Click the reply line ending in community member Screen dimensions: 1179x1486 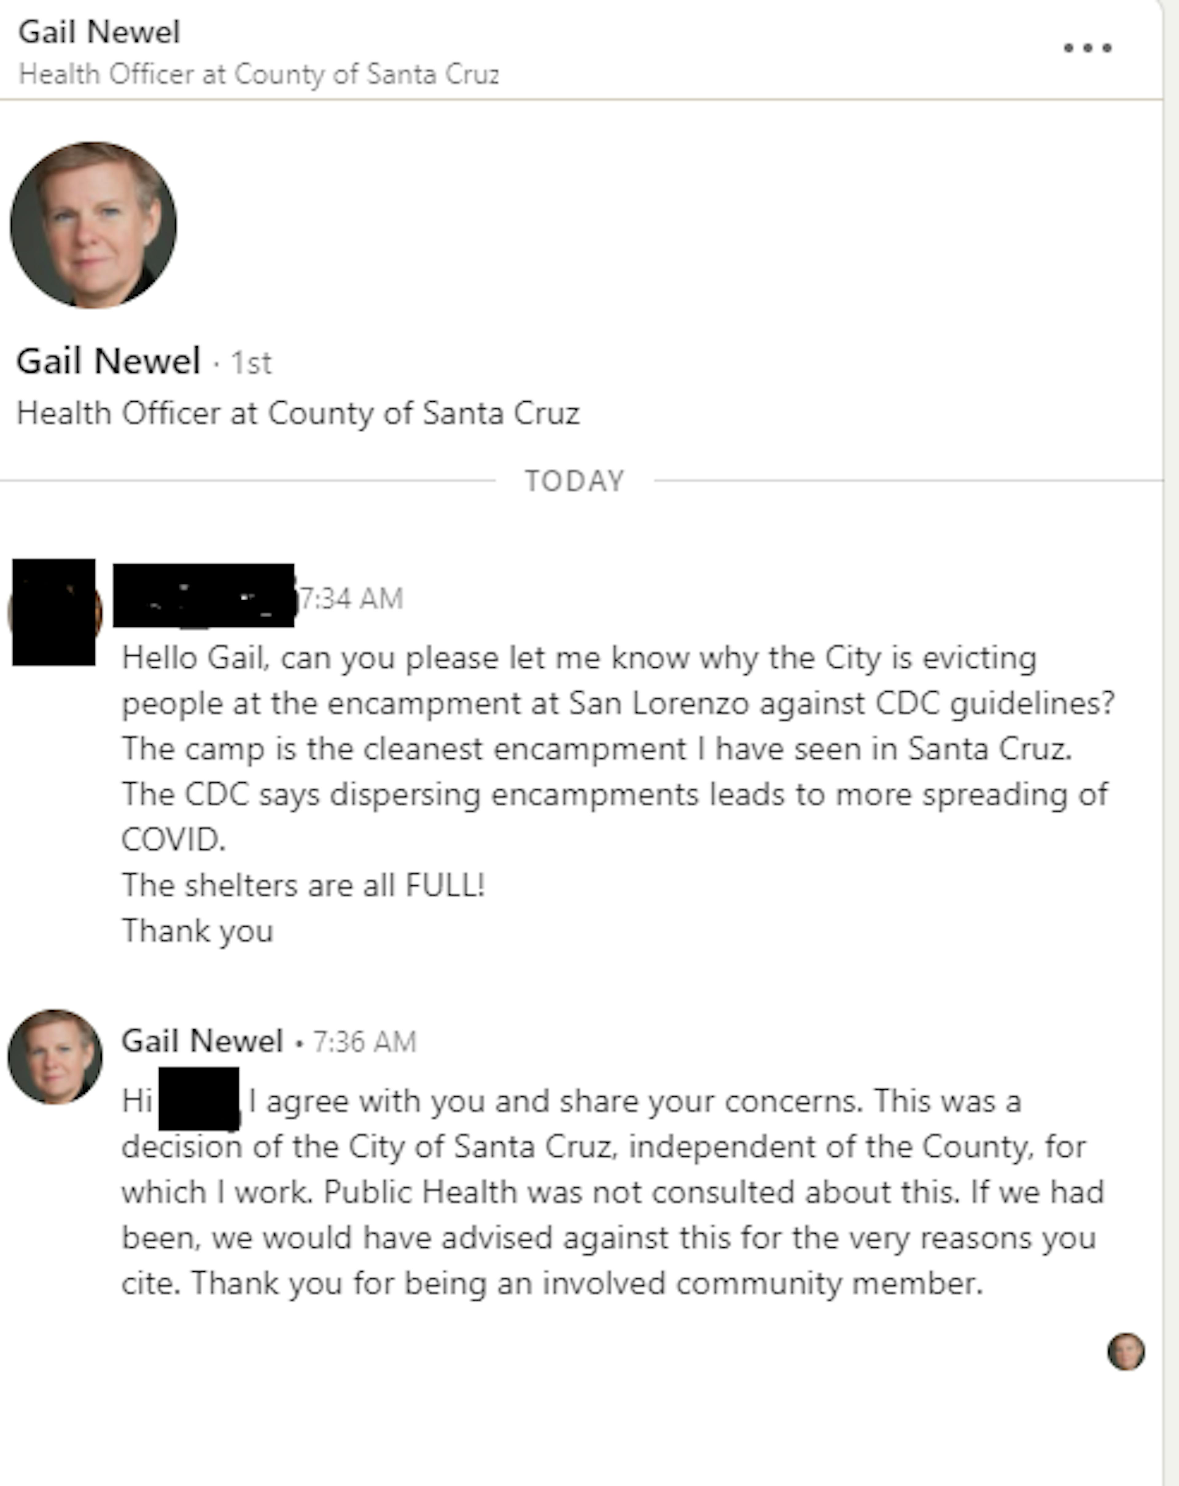(551, 1283)
